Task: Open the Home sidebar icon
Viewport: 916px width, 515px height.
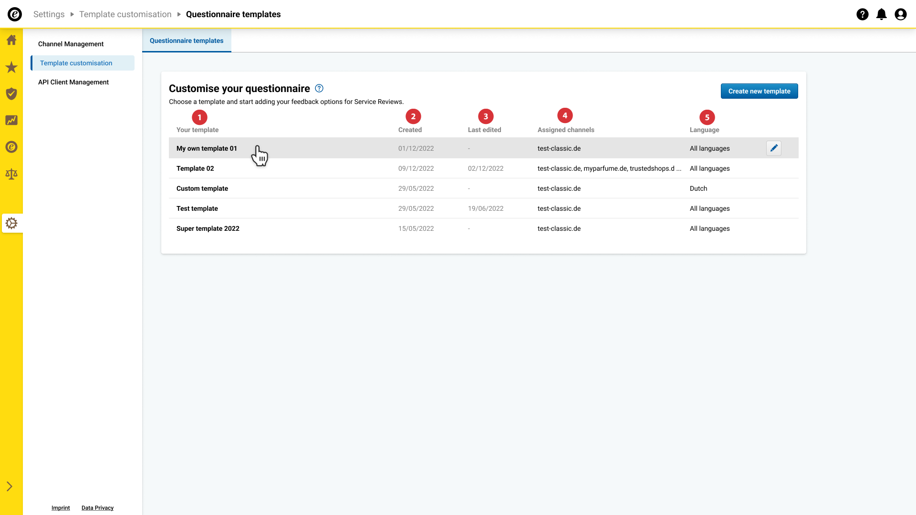Action: point(11,40)
